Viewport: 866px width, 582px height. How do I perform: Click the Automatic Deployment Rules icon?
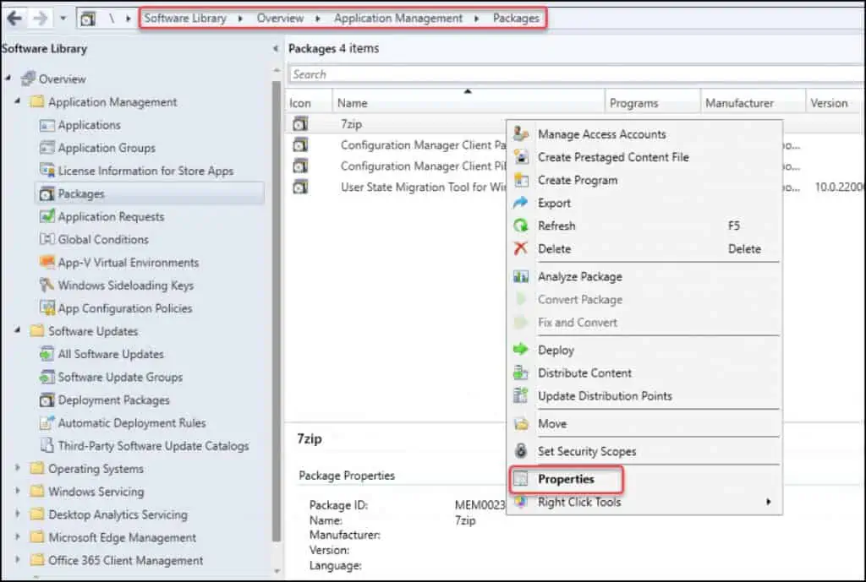[47, 422]
